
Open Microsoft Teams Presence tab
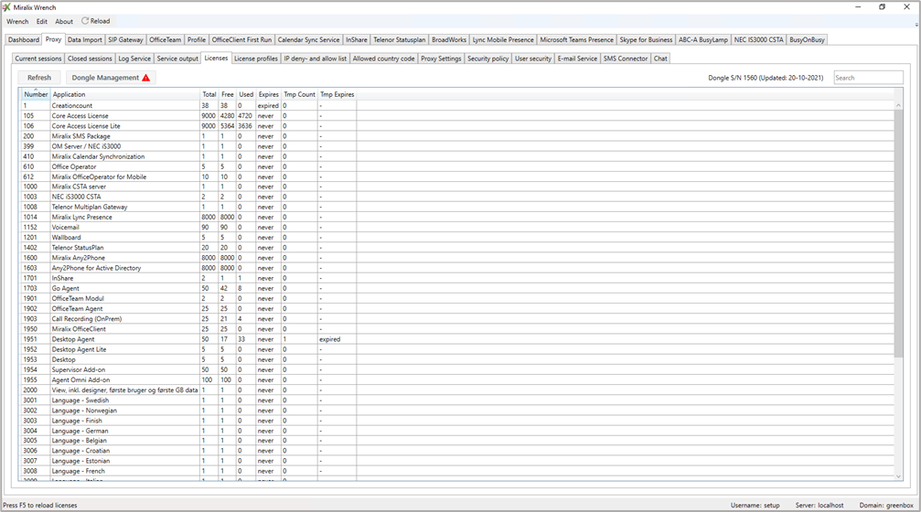coord(576,40)
